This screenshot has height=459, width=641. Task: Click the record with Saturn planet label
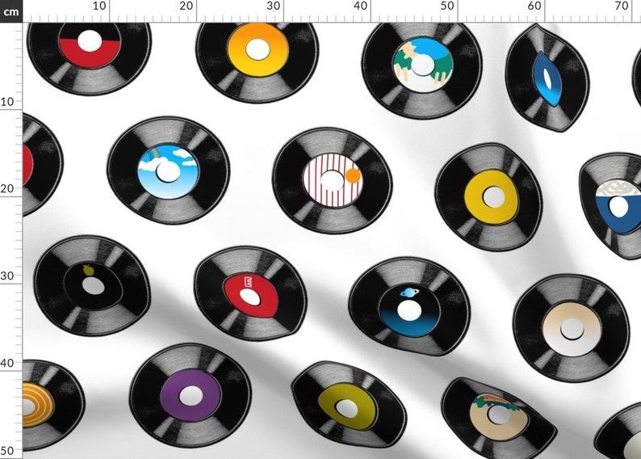409,307
